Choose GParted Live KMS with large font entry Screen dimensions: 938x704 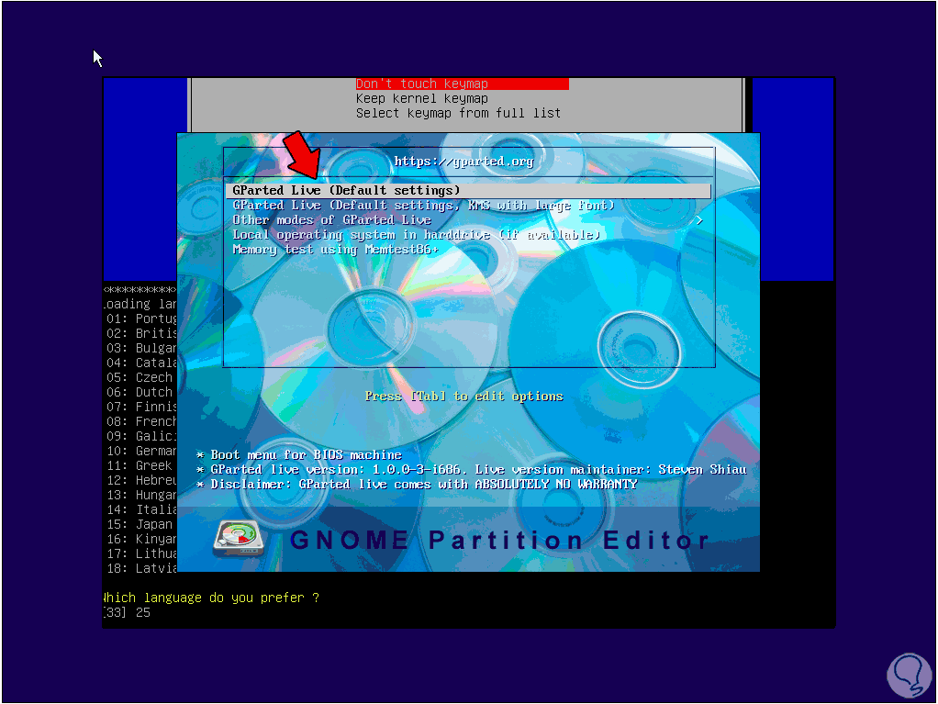(x=423, y=206)
